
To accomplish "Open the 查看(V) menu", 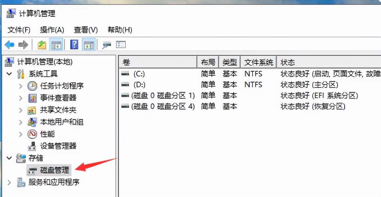I will tap(85, 30).
